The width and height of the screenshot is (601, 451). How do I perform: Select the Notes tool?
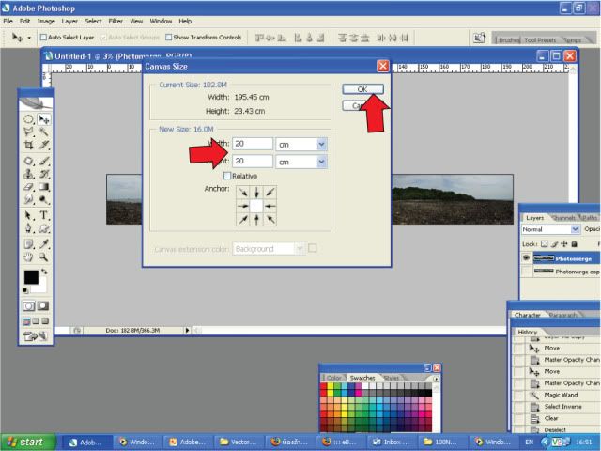tap(28, 244)
